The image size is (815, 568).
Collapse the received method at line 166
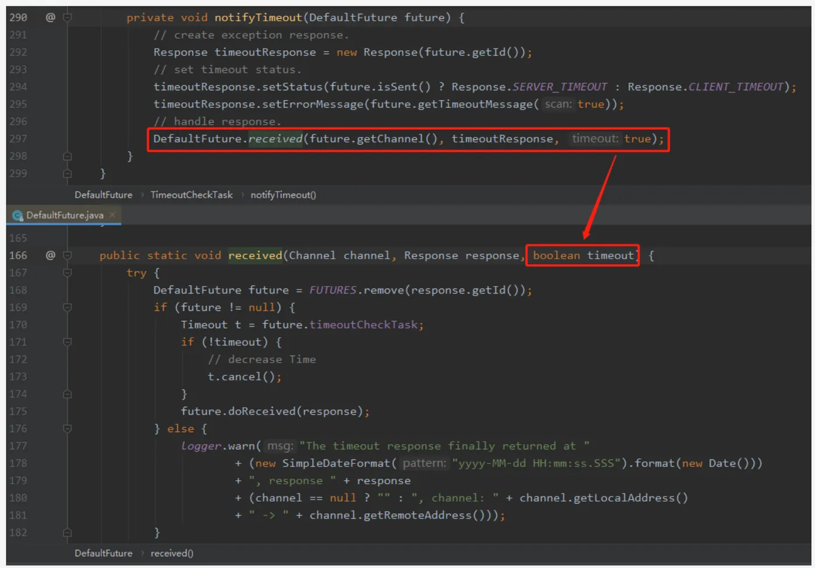click(68, 255)
